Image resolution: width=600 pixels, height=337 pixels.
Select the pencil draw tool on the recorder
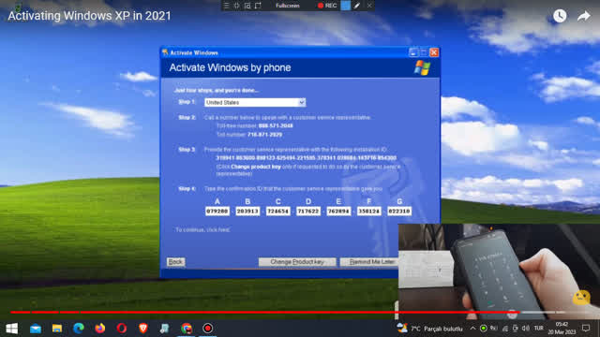(357, 6)
